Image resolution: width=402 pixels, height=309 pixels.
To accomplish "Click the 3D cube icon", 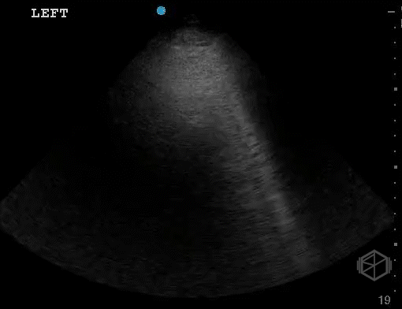I will coord(374,265).
